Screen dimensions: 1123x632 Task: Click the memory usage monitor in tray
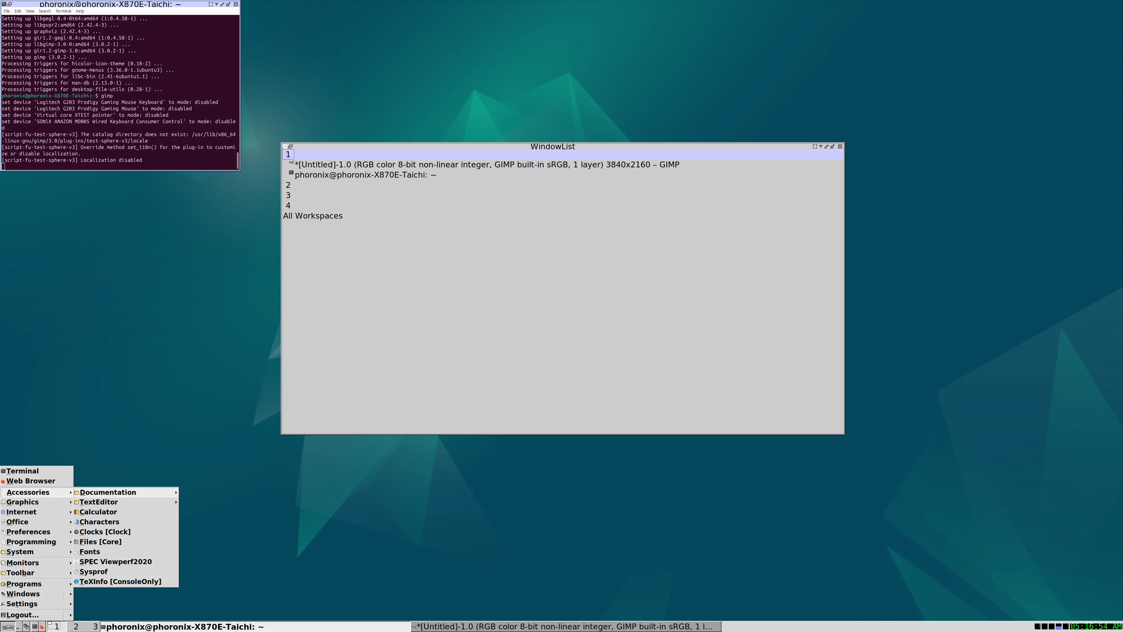(x=1058, y=627)
